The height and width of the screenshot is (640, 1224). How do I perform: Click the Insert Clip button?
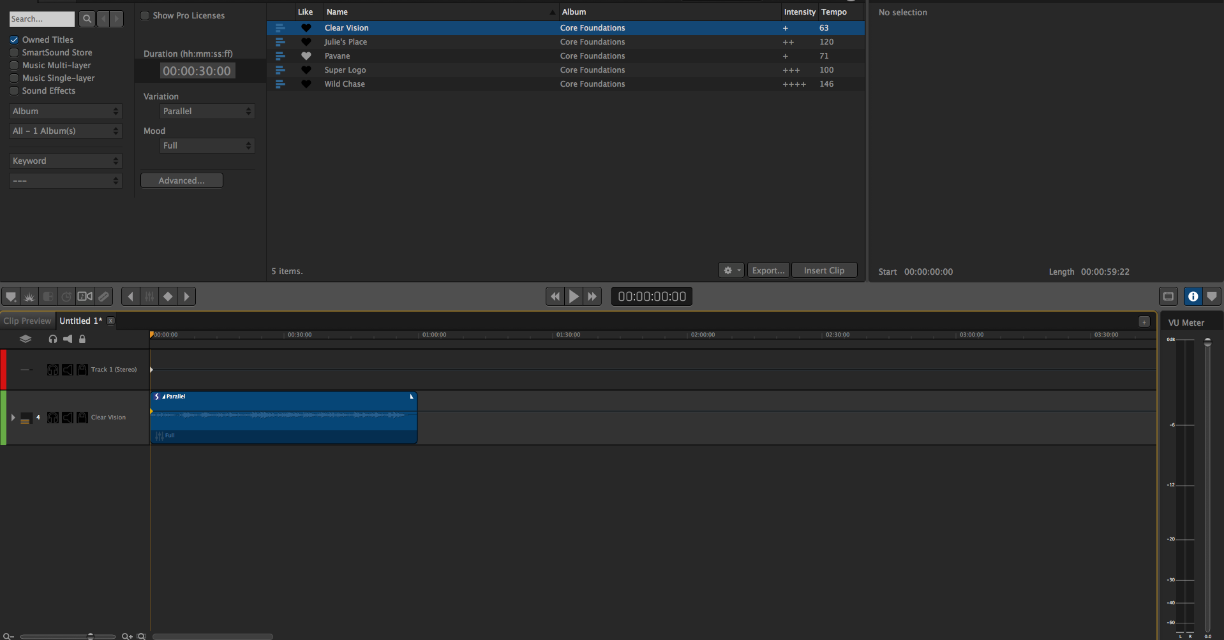click(824, 270)
